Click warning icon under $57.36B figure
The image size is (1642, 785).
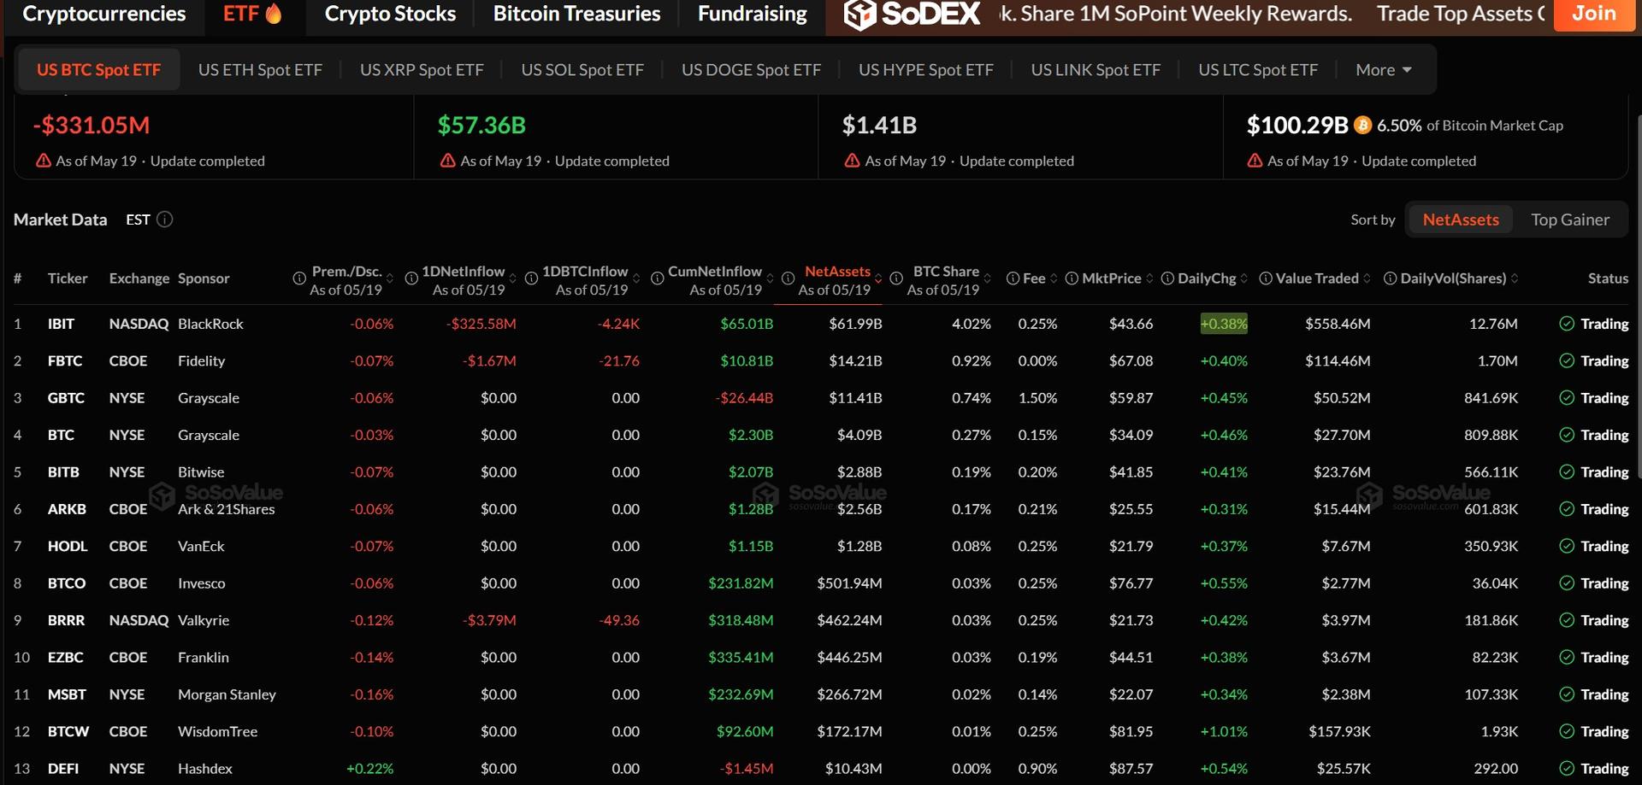(447, 161)
